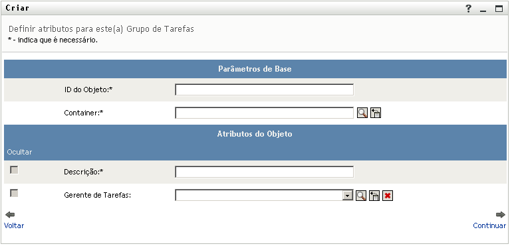The height and width of the screenshot is (246, 510).
Task: Click the left arrow icon above Voltar
Action: click(x=11, y=215)
